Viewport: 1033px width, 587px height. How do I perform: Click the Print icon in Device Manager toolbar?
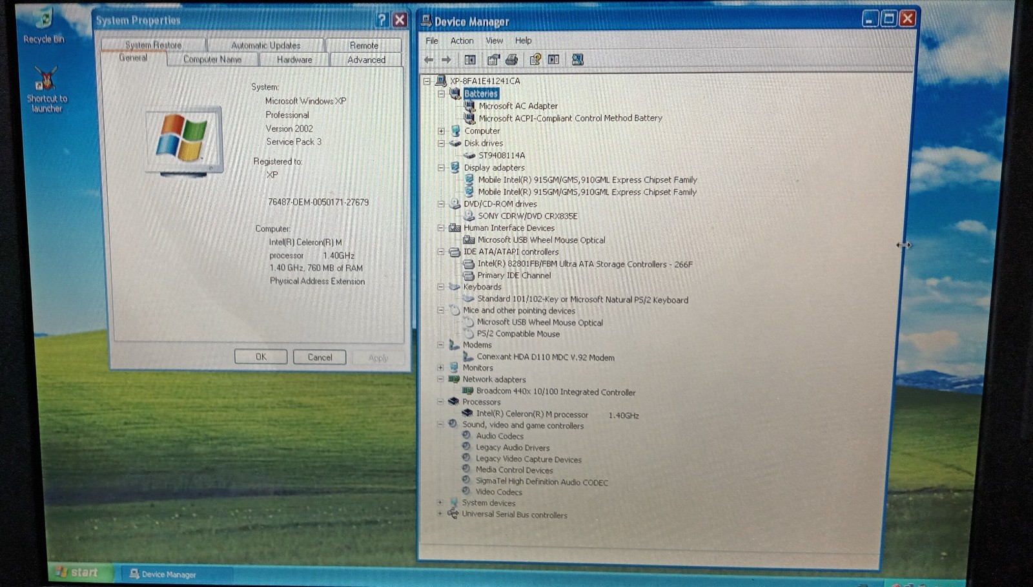click(511, 59)
